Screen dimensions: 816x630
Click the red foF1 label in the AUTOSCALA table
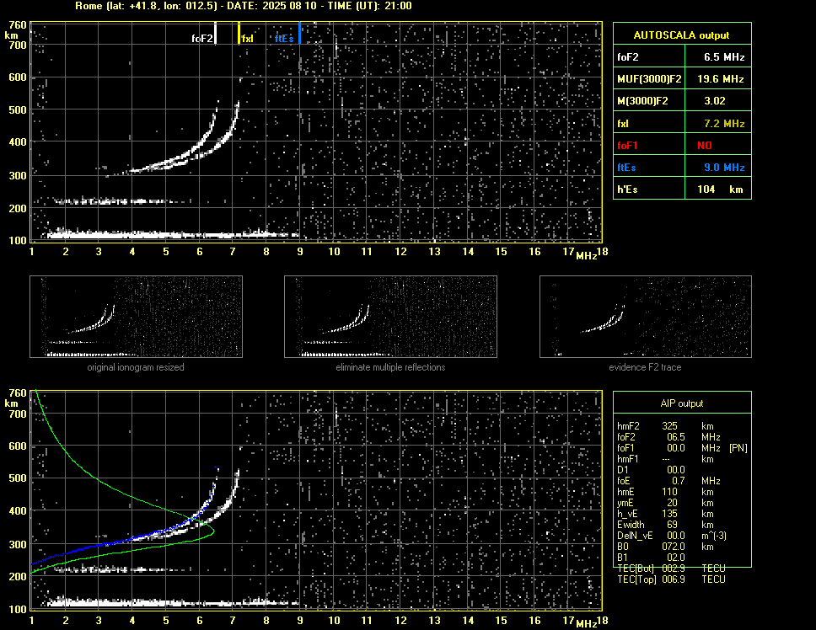(649, 146)
